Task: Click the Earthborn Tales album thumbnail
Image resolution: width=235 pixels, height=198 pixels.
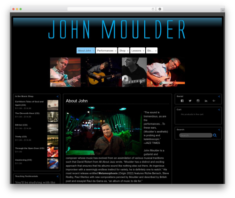Action: [53, 105]
